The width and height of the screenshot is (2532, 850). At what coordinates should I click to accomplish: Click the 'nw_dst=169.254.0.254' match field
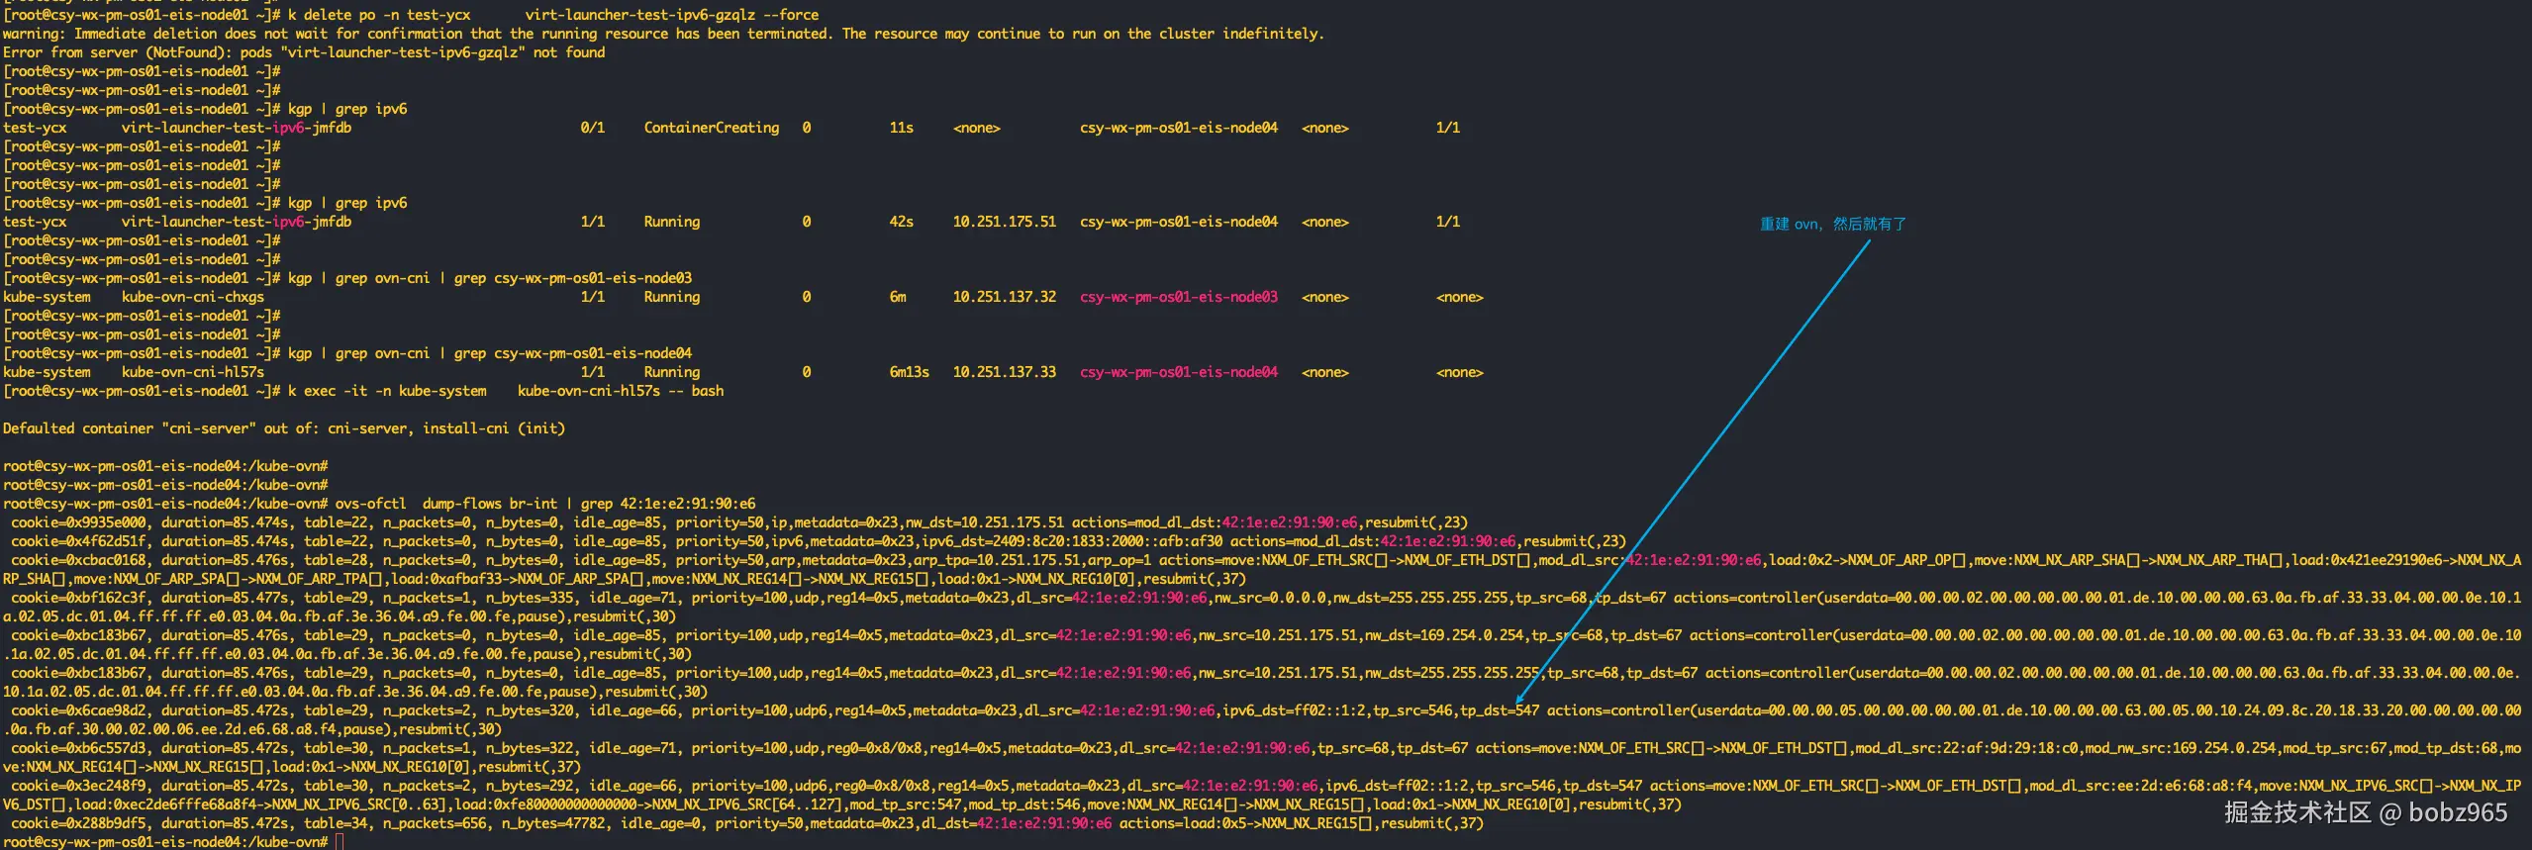coord(1444,635)
